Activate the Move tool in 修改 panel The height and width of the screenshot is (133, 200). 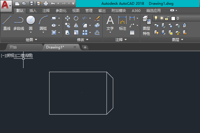click(x=68, y=18)
